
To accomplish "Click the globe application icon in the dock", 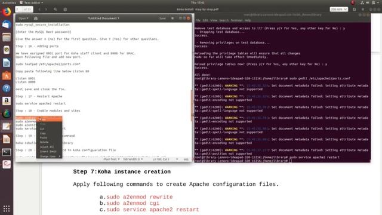I will pos(7,114).
